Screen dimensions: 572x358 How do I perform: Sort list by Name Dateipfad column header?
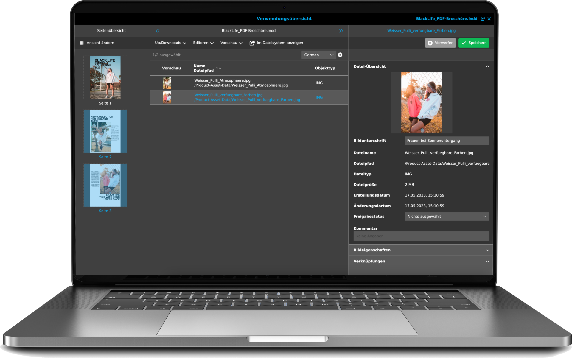[x=203, y=68]
